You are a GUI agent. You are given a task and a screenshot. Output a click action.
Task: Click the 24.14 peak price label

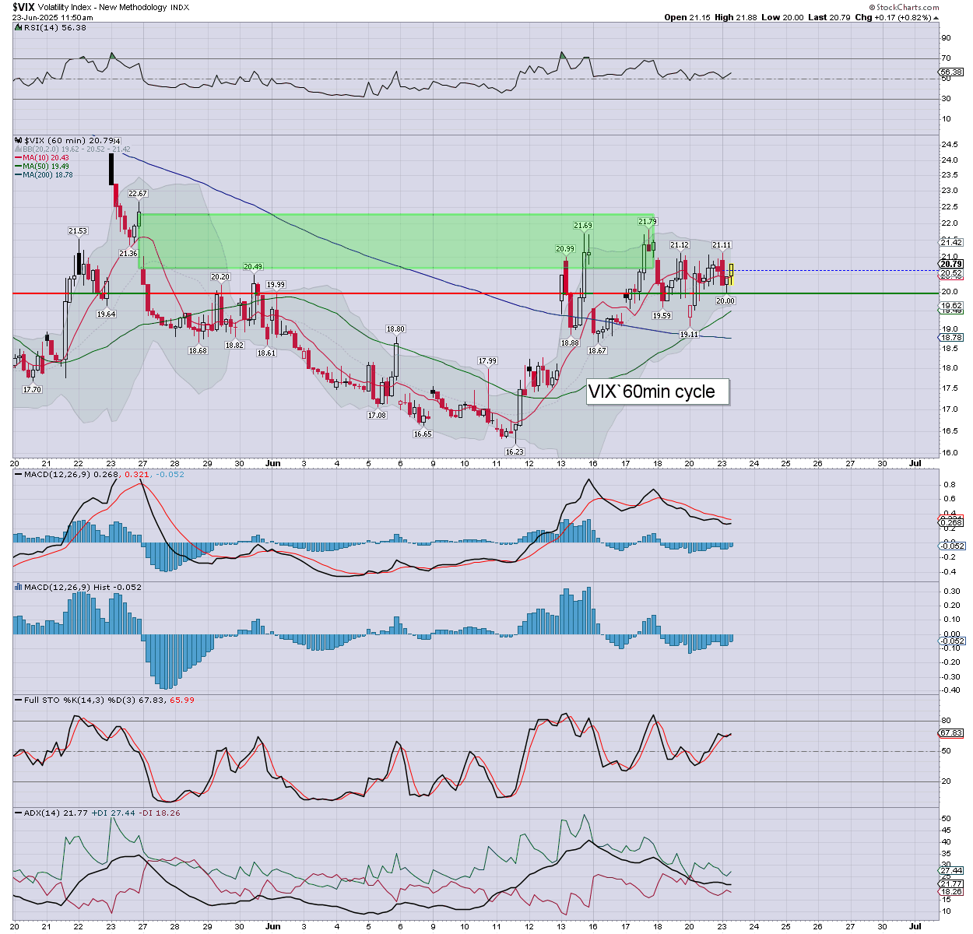pos(117,141)
